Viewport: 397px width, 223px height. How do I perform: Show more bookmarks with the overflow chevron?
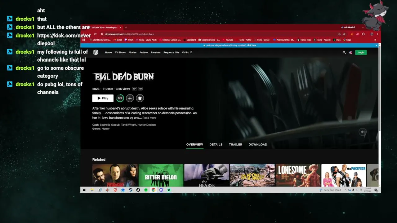(375, 40)
